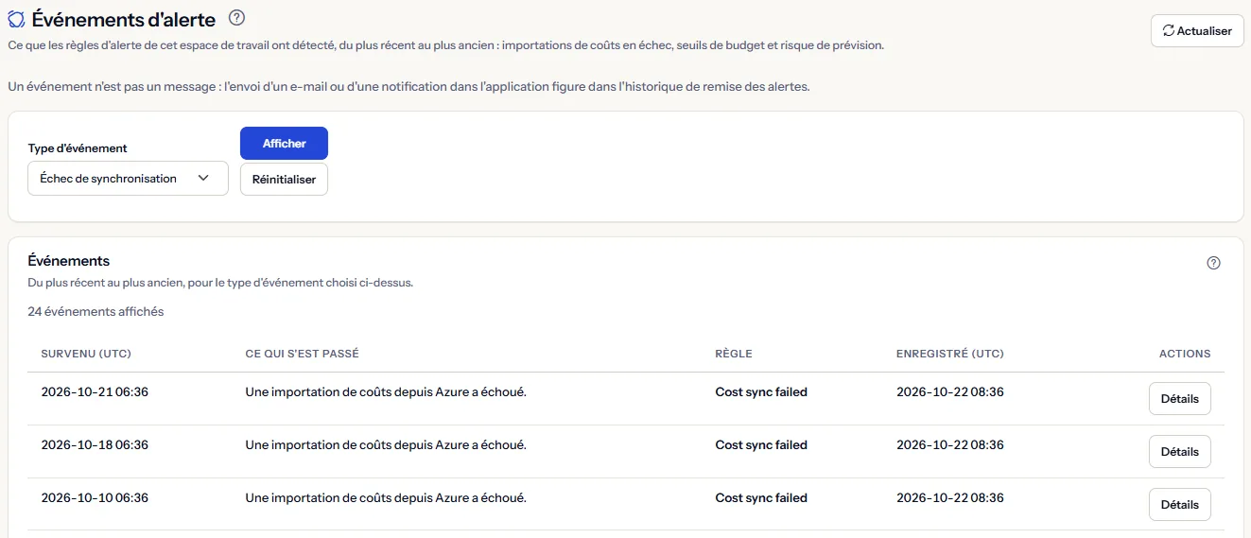Click the Événements section heading
This screenshot has width=1251, height=538.
pos(69,261)
